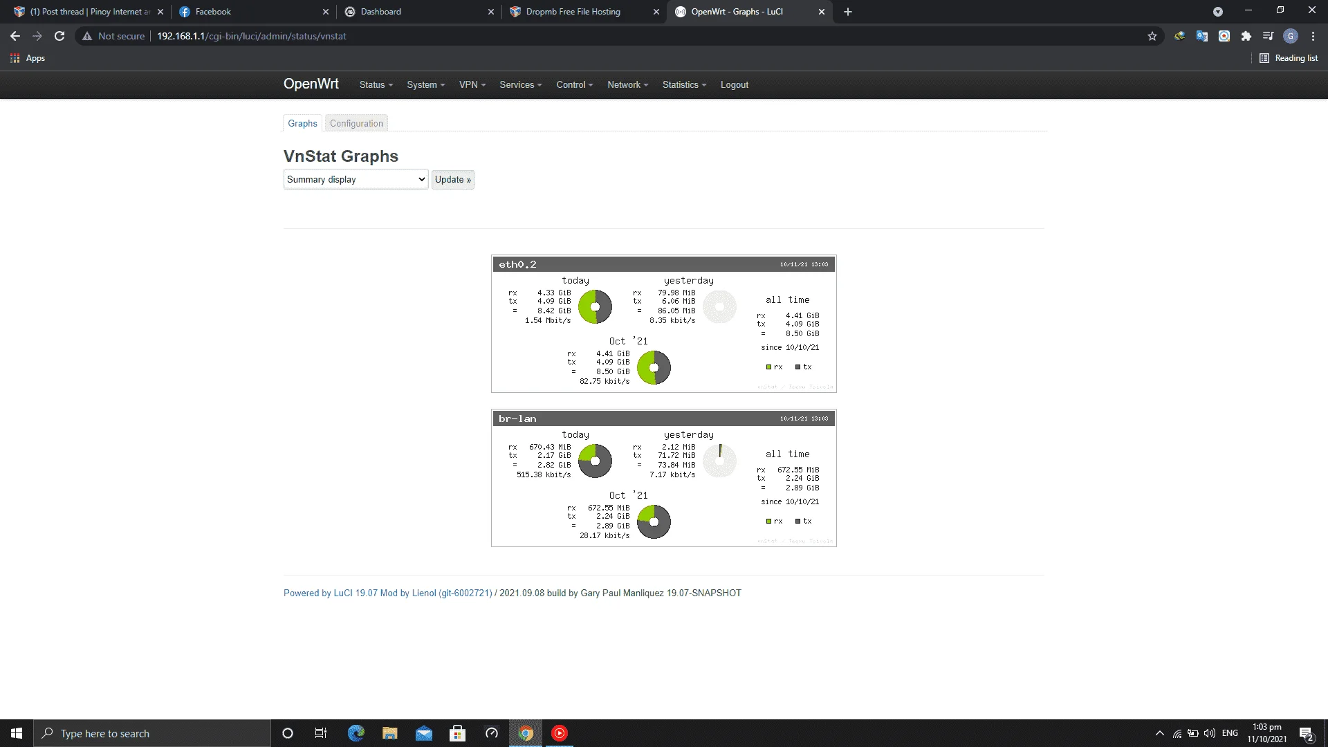Go forward to the next page
The image size is (1328, 747).
click(37, 36)
